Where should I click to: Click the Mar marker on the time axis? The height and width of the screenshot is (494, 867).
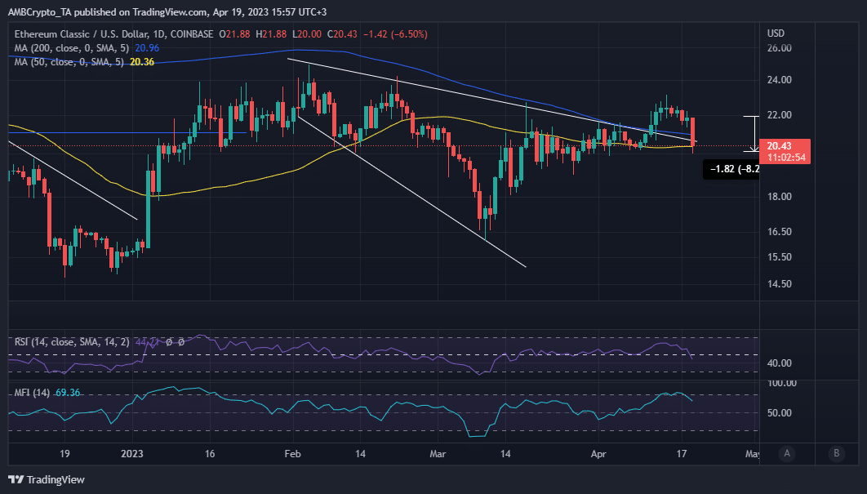pyautogui.click(x=438, y=454)
